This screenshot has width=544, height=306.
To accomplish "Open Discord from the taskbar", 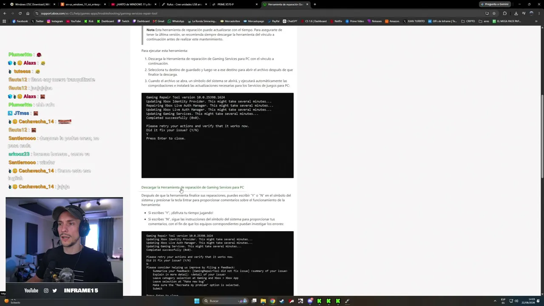I will click(x=310, y=301).
